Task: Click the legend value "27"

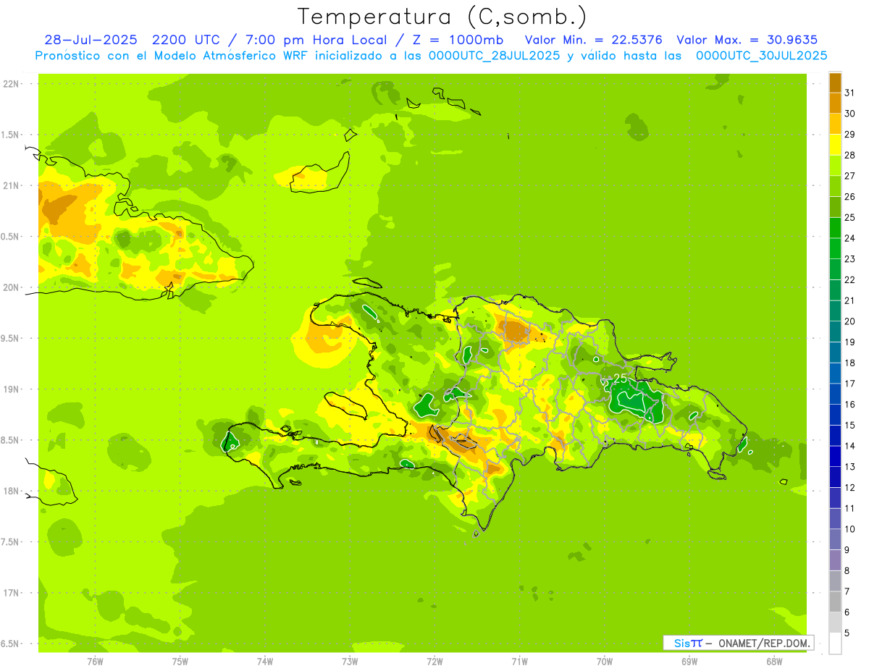Action: (x=850, y=175)
